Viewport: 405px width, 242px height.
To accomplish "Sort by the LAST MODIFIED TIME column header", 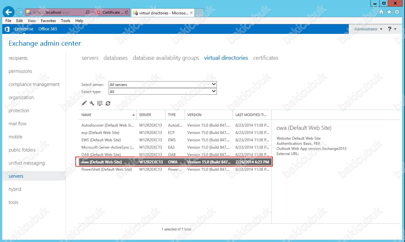I will click(x=252, y=115).
